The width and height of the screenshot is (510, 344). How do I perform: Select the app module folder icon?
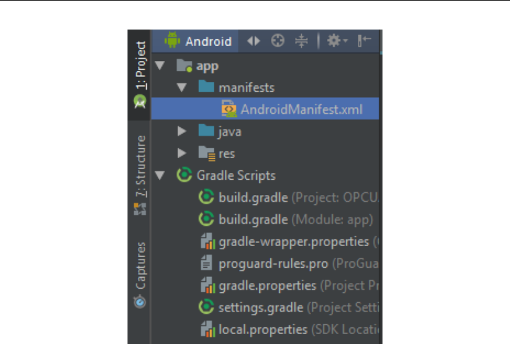[x=184, y=65]
